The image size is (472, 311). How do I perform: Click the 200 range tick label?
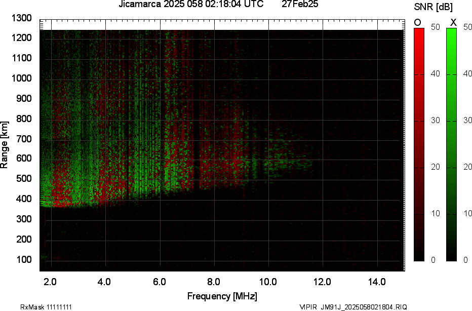(x=23, y=239)
